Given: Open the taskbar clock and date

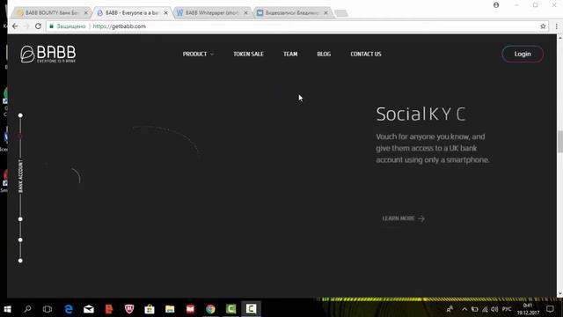Looking at the screenshot, I should [528, 309].
